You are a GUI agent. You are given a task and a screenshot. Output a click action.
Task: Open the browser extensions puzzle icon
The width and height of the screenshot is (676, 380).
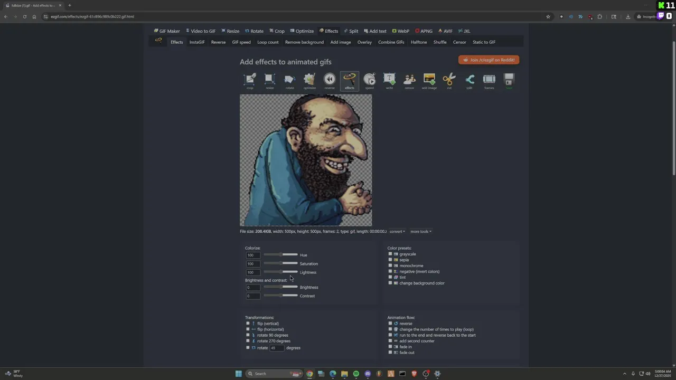pyautogui.click(x=599, y=16)
